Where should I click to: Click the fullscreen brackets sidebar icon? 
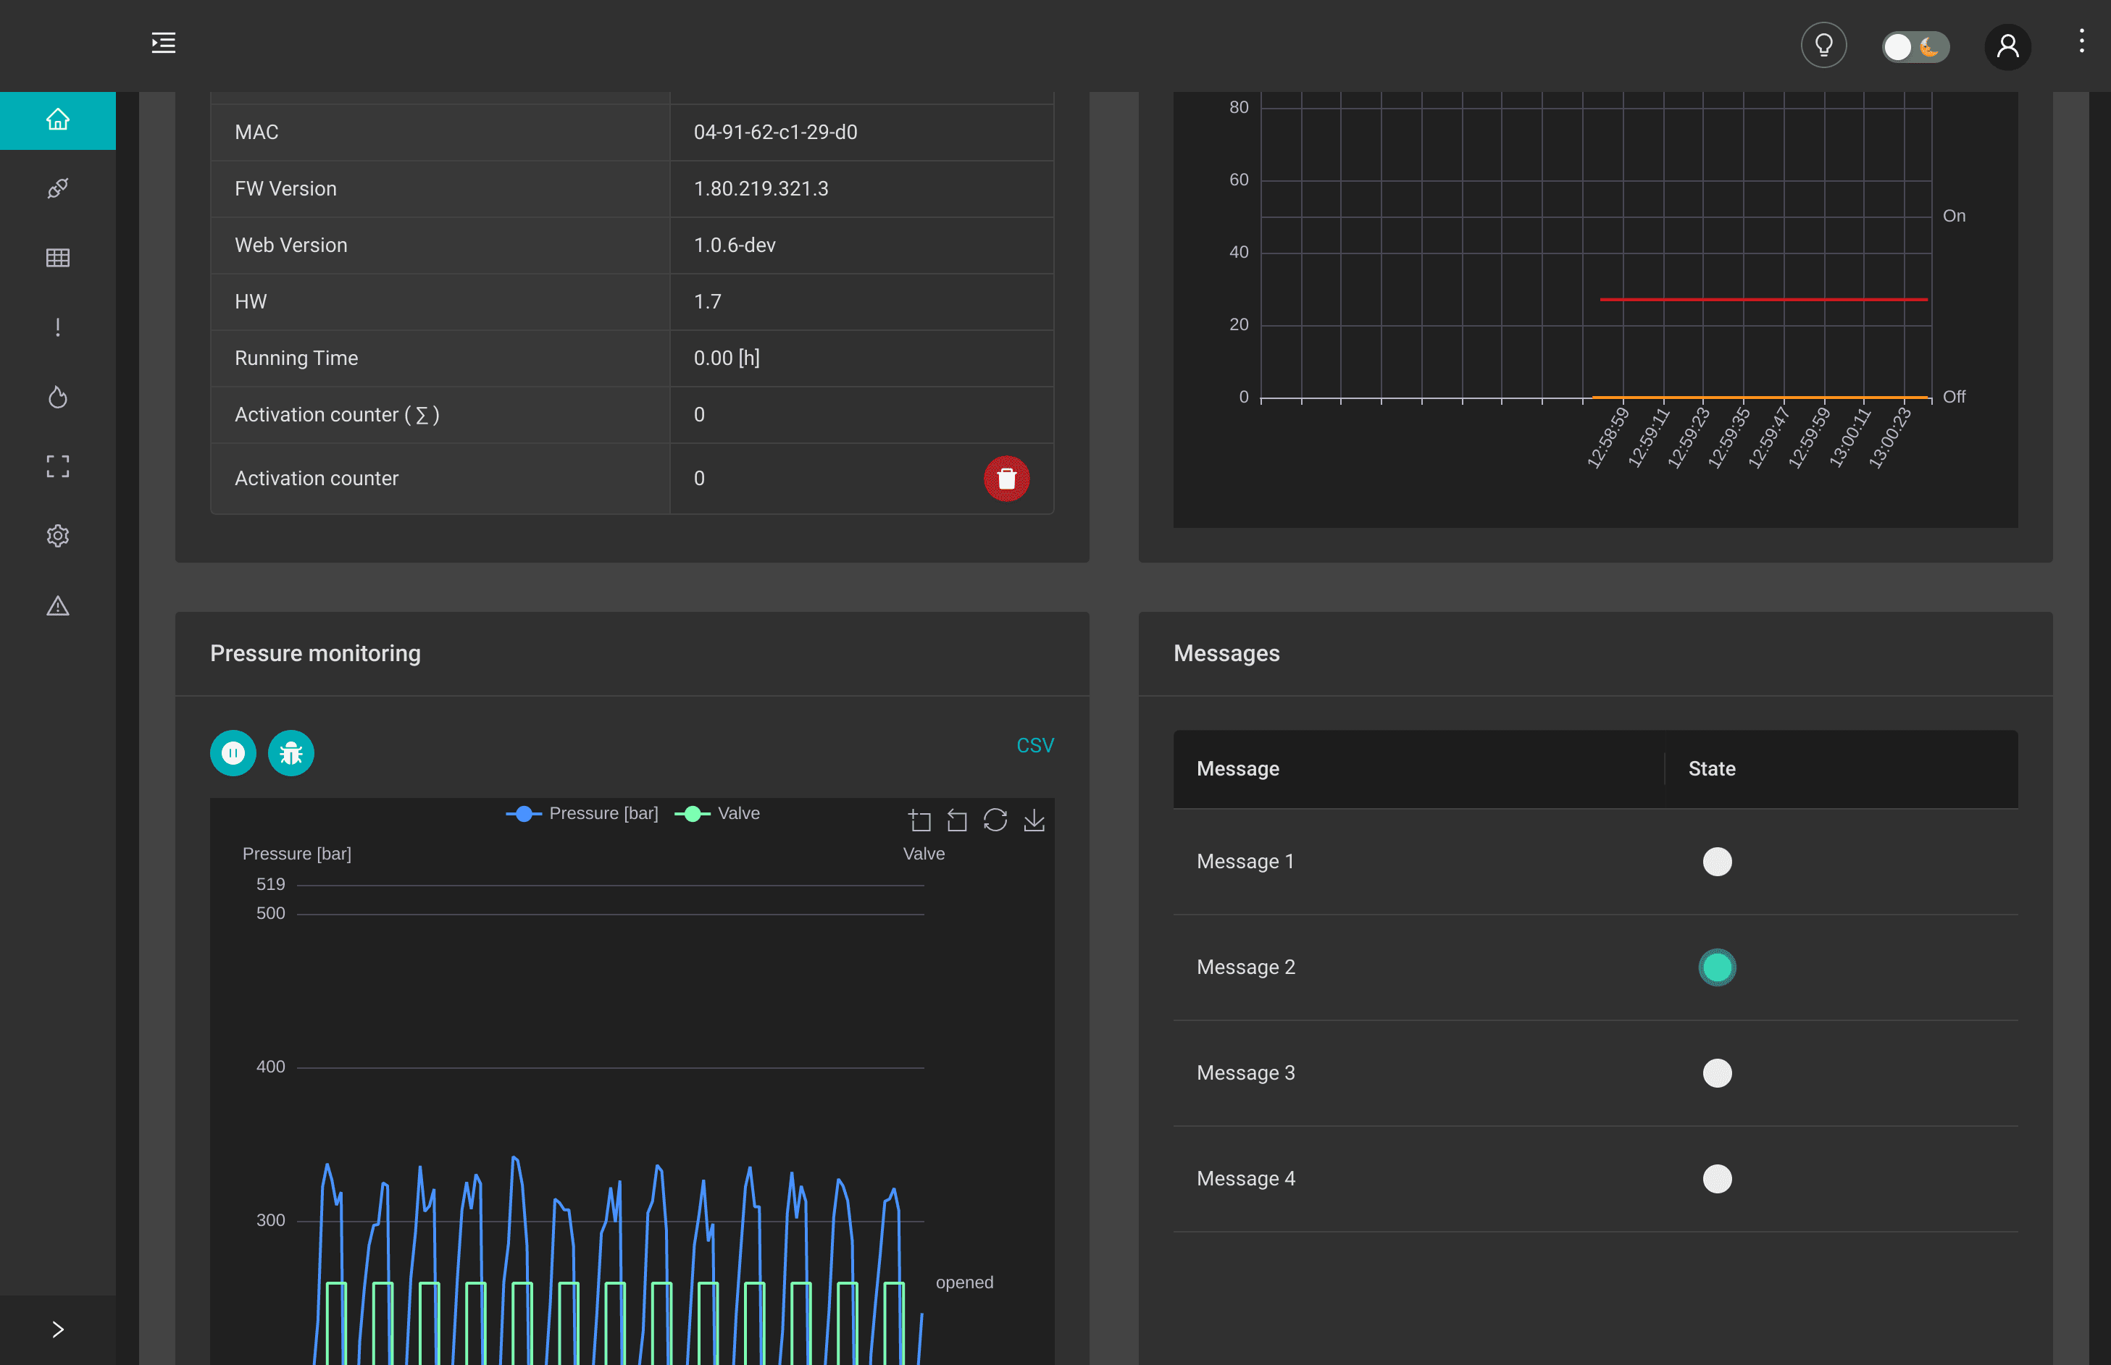pos(58,466)
